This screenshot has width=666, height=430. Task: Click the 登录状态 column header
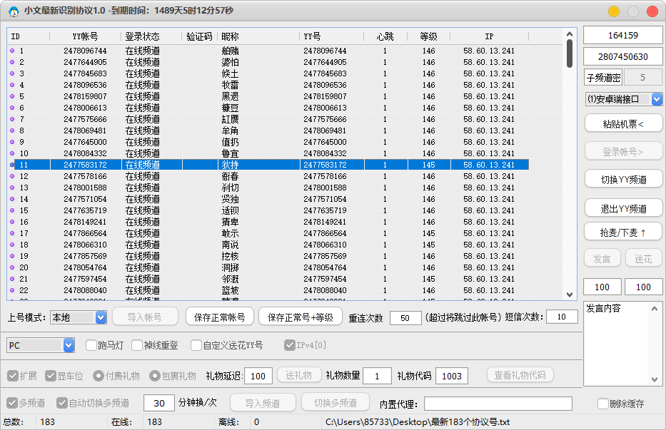[142, 36]
